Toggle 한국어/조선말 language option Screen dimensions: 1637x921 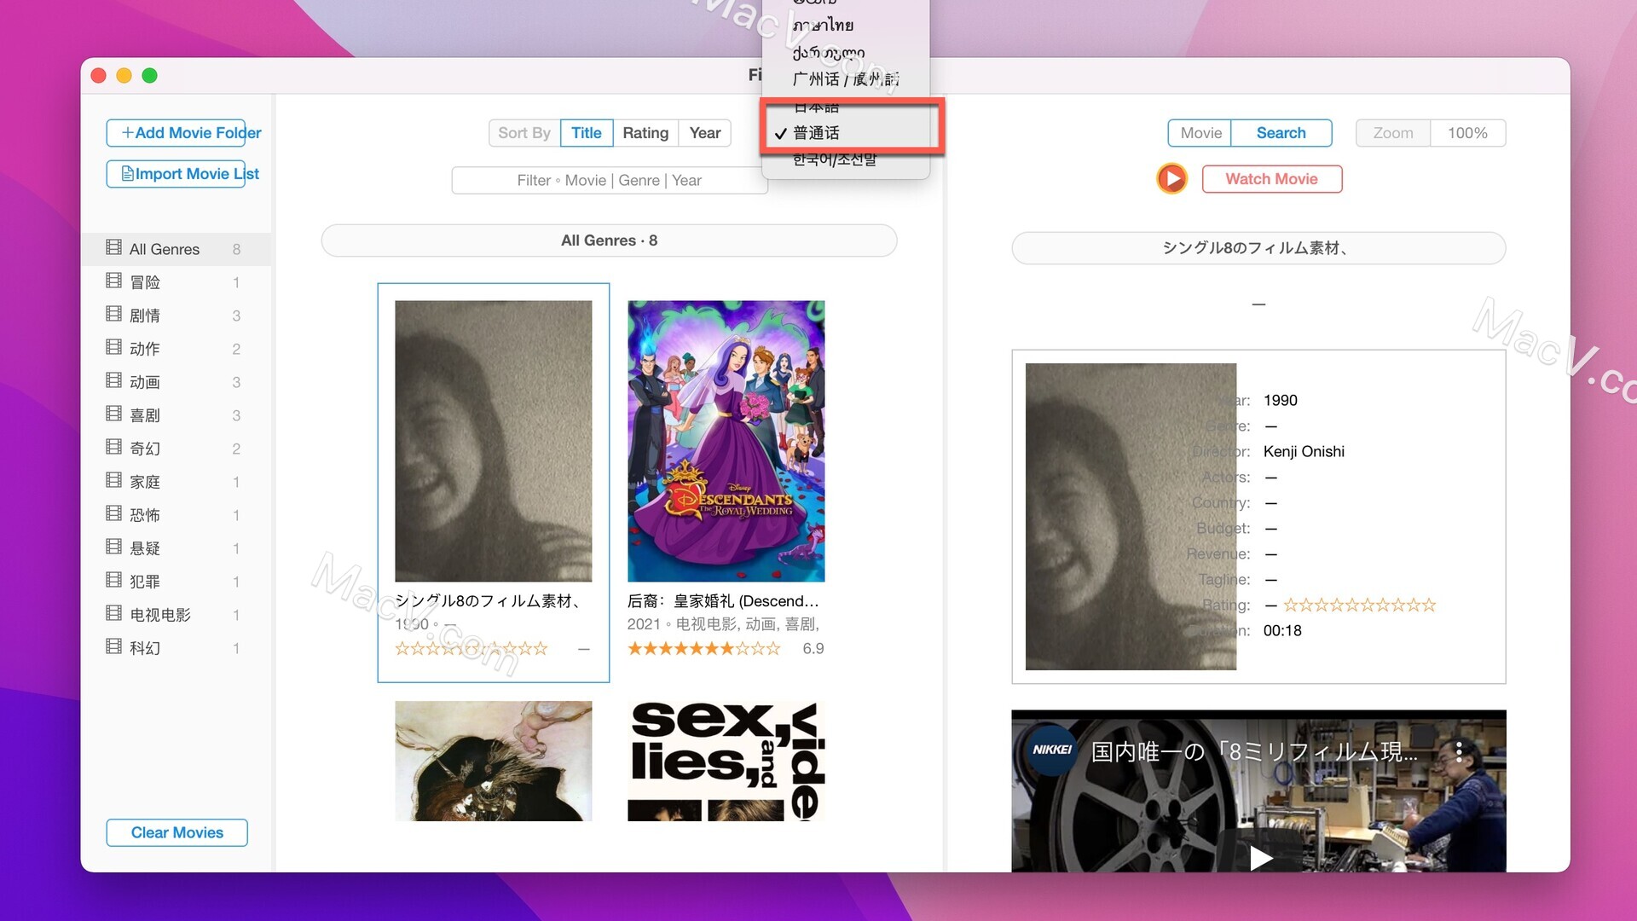[836, 159]
